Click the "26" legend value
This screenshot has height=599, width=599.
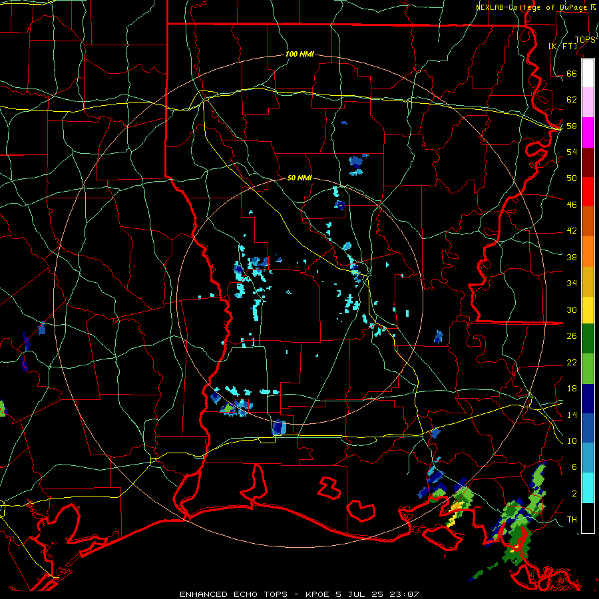(x=572, y=336)
